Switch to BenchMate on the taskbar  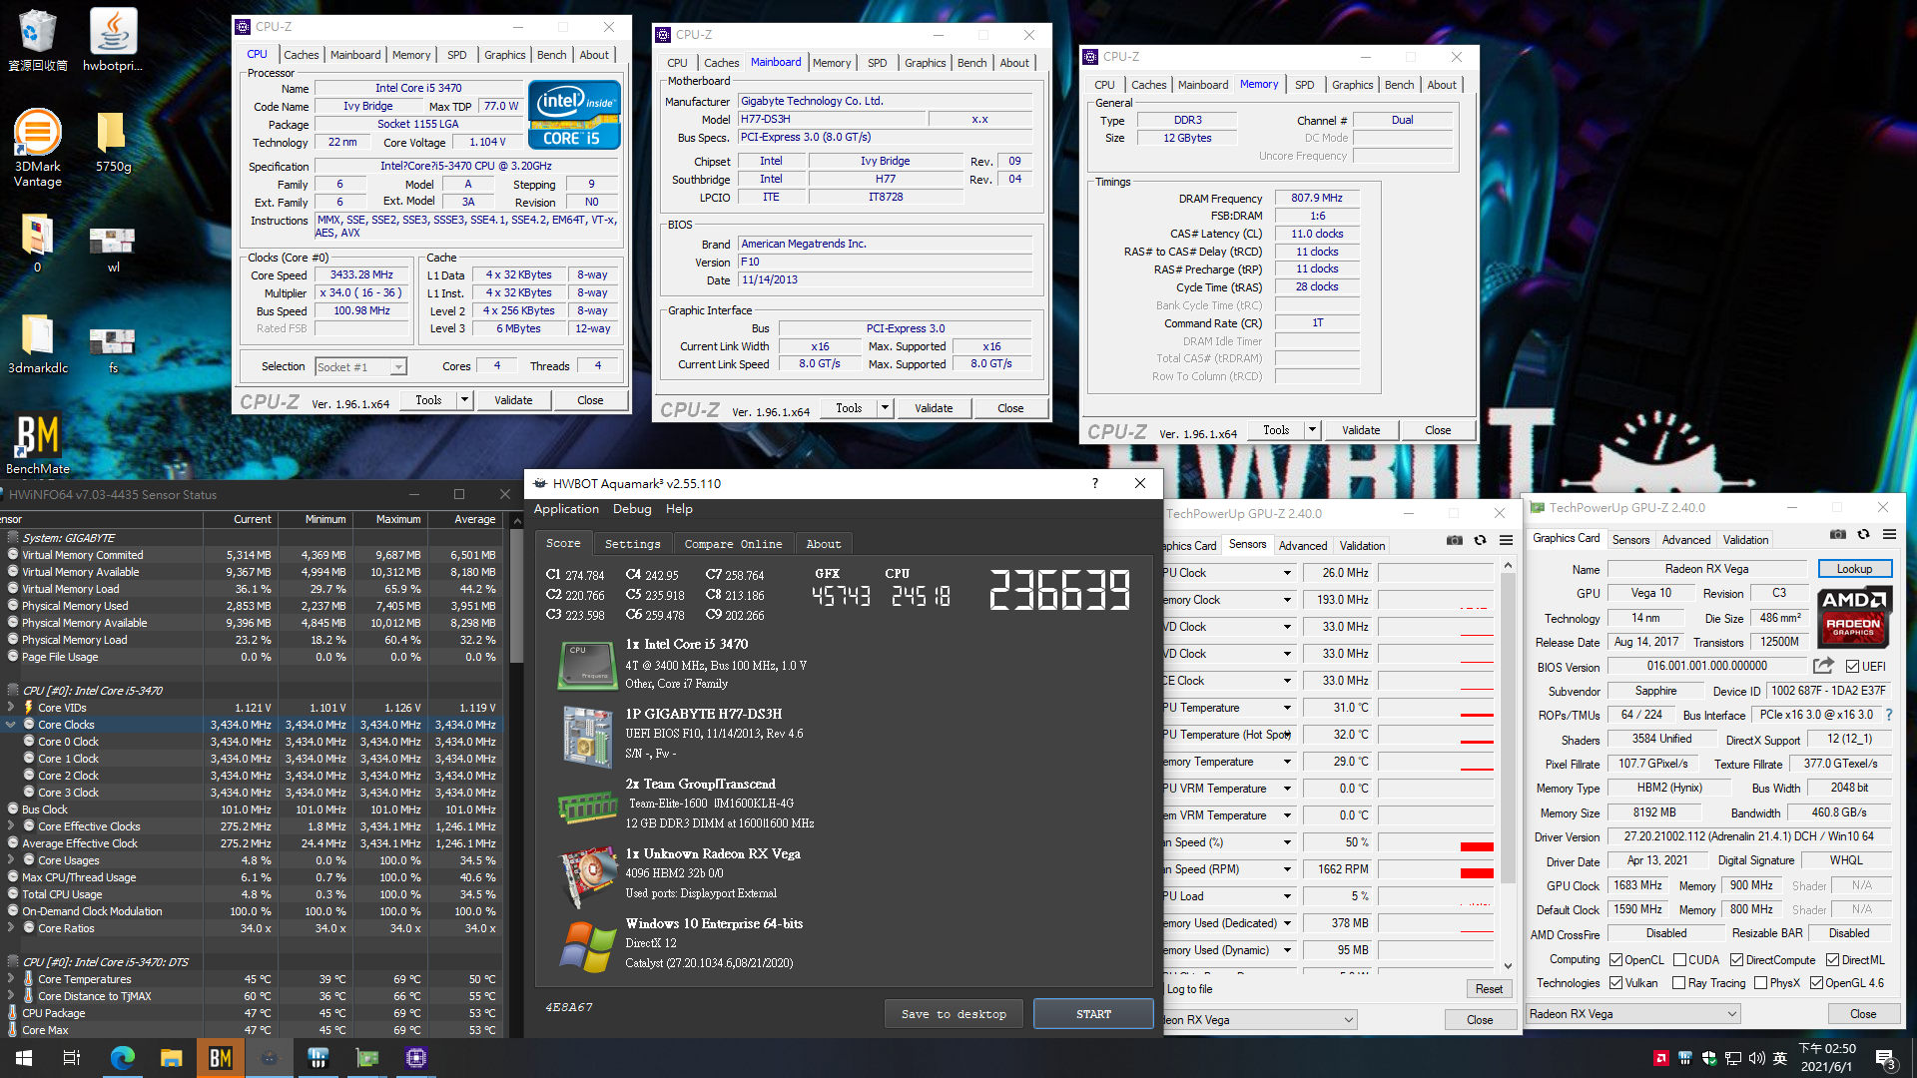(x=220, y=1058)
